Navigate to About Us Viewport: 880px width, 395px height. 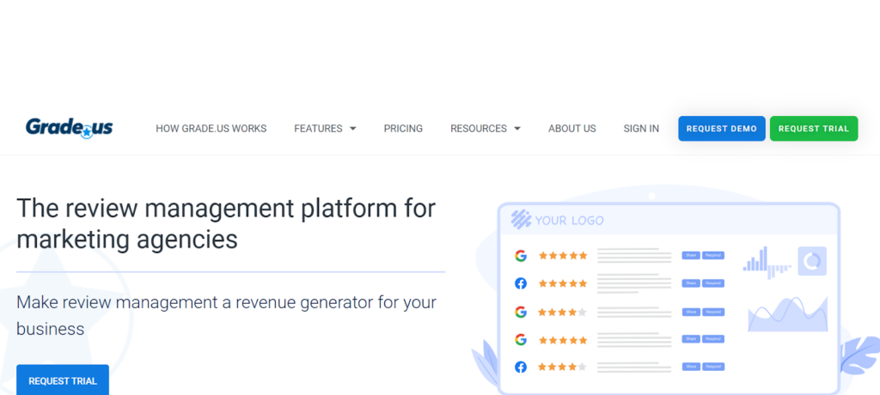(x=572, y=129)
